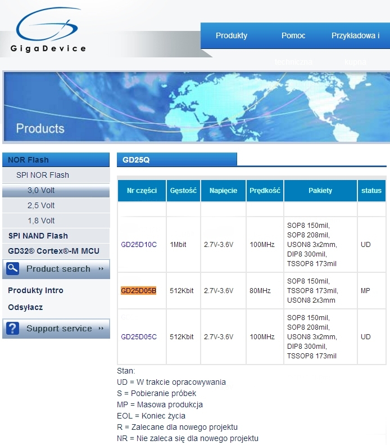Click 'R = Zalecane dla nowego projektu' line
This screenshot has width=390, height=445.
(x=177, y=427)
